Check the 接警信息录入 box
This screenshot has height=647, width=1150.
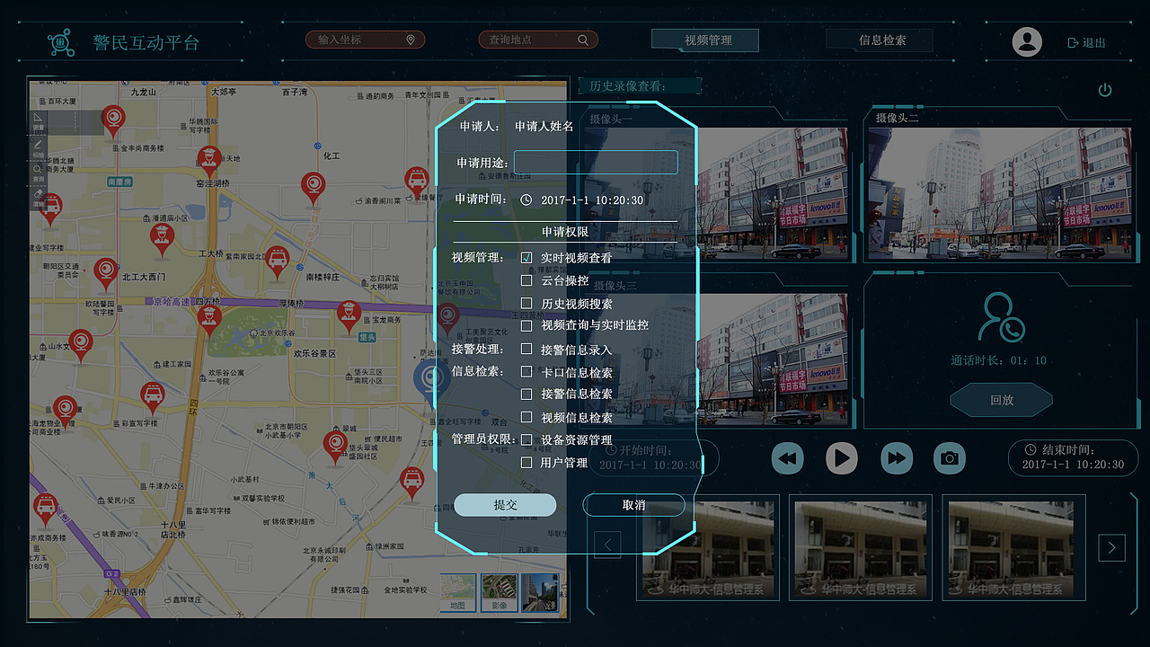(x=526, y=349)
